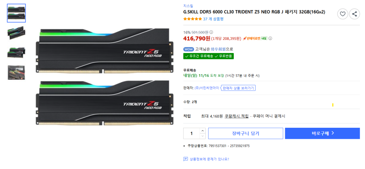Image resolution: width=365 pixels, height=169 pixels.
Task: Click the quantity input field
Action: click(191, 133)
